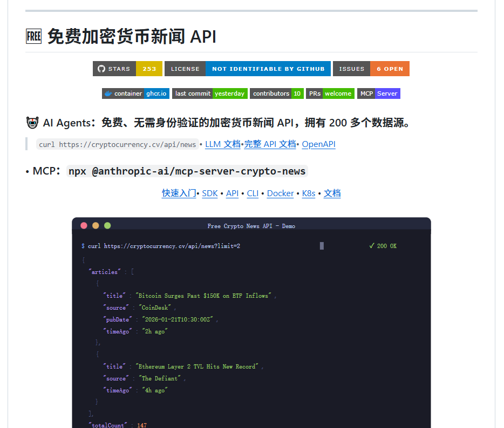Screen dimensions: 504x428
Task: Click the The Defiant source value
Action: [x=159, y=378]
